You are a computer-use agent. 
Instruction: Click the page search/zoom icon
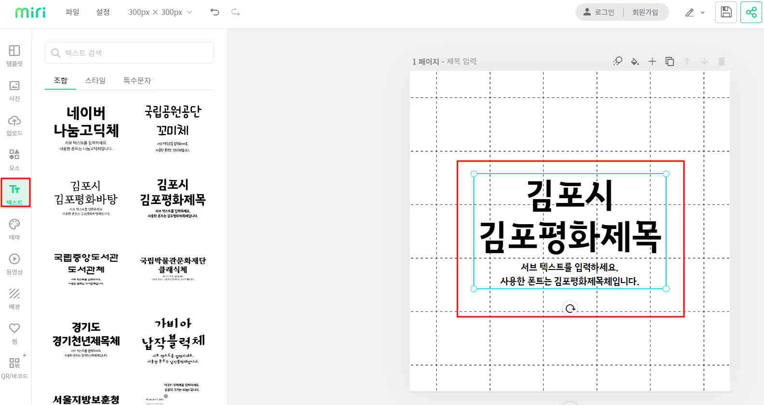coord(617,61)
